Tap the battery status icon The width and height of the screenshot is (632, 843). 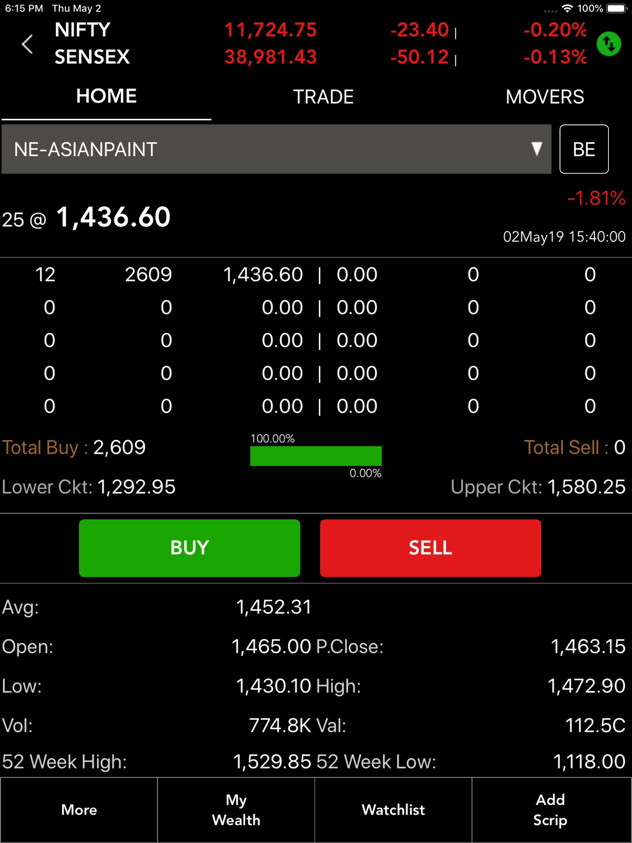click(617, 8)
